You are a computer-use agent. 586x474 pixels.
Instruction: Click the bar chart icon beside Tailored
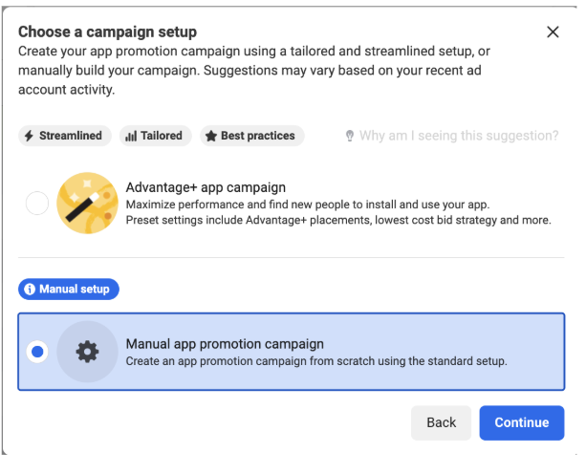[131, 136]
